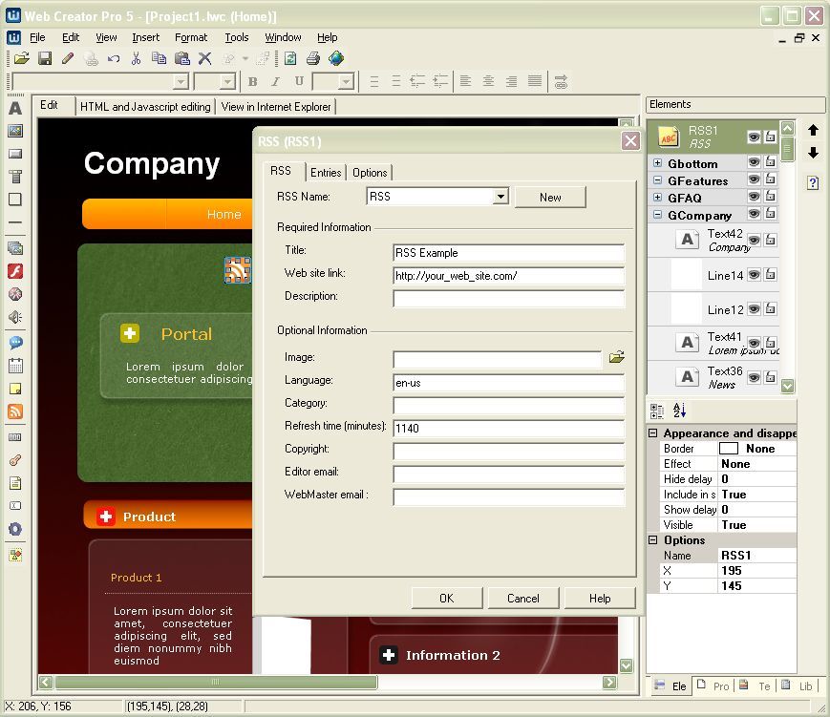
Task: Toggle lock icon for RSS1 element
Action: pos(771,137)
